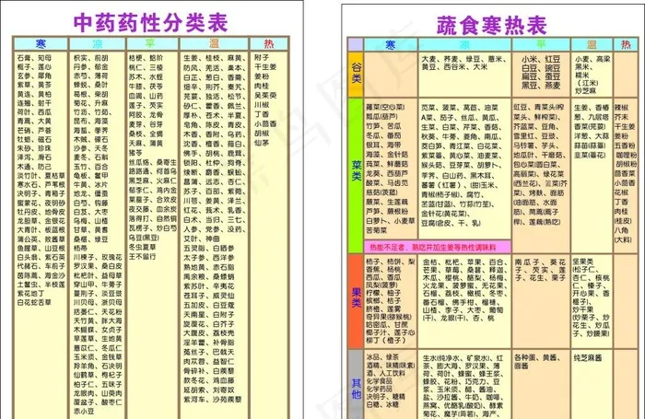The width and height of the screenshot is (645, 419).
Task: Click the entry 丝瓜络、桑寄生
Action: [x=153, y=162]
